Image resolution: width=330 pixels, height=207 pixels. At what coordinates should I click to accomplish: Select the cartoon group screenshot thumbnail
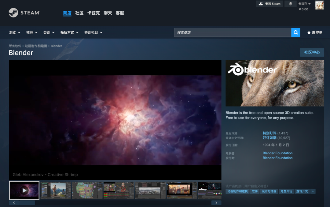(x=182, y=190)
